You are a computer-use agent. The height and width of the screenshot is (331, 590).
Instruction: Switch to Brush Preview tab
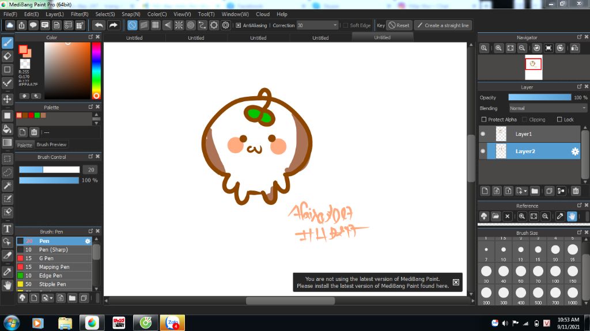click(51, 144)
